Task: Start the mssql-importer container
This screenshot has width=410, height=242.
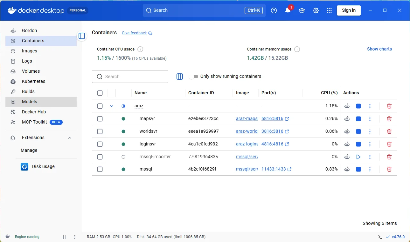Action: (x=358, y=157)
